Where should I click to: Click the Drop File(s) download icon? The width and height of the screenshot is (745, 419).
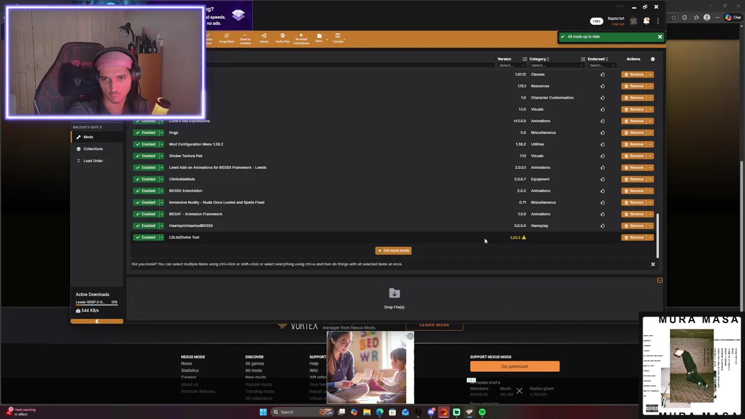coord(394,293)
